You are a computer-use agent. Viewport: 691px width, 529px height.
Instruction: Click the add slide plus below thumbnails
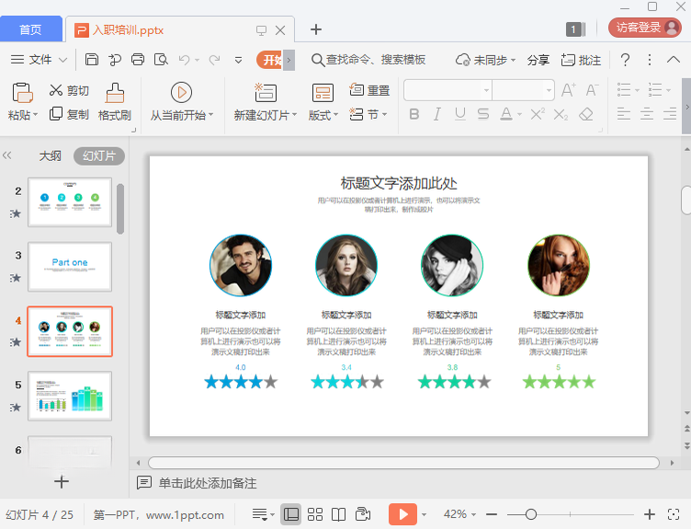(62, 481)
